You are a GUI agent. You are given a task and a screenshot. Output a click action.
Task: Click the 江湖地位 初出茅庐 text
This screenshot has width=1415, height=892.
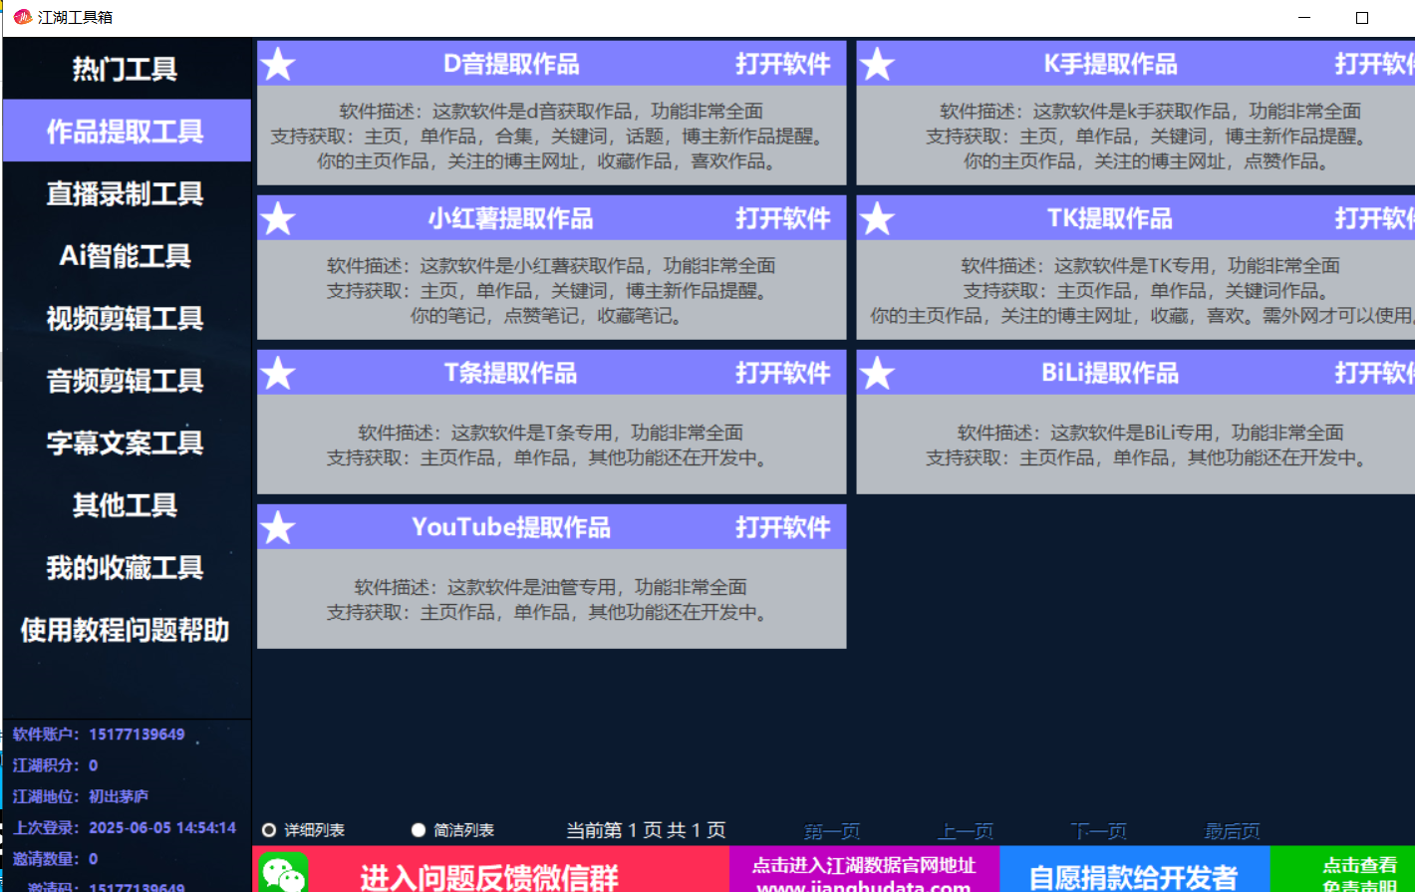(81, 796)
